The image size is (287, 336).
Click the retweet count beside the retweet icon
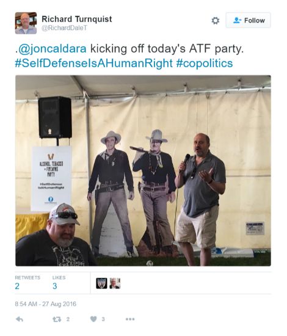coord(68,320)
